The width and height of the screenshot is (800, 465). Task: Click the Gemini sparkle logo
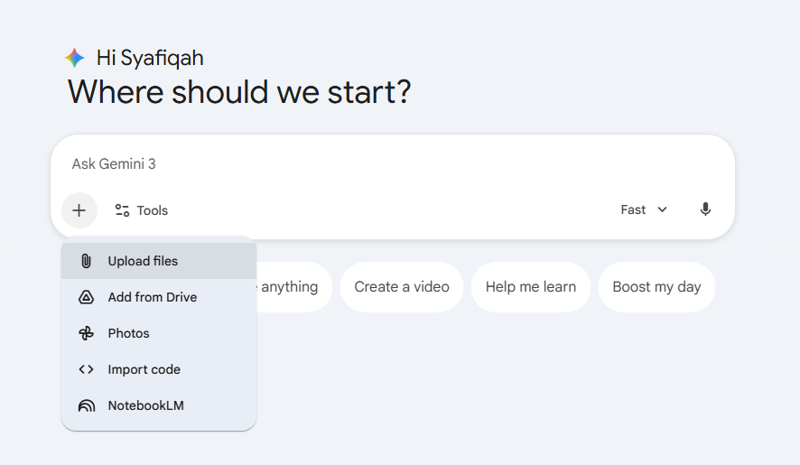(x=74, y=58)
